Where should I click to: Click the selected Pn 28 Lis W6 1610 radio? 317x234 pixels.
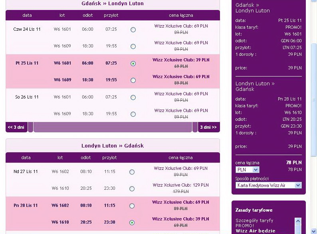pyautogui.click(x=132, y=223)
